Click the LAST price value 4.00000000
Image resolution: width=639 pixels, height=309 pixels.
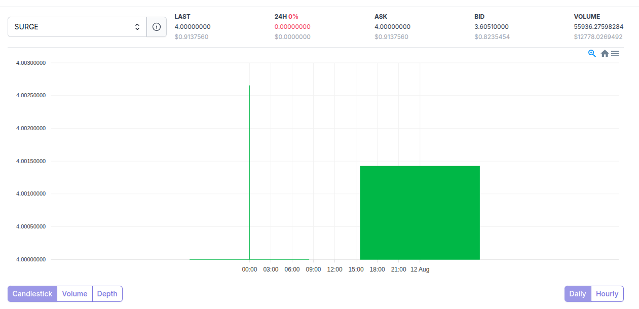click(193, 27)
